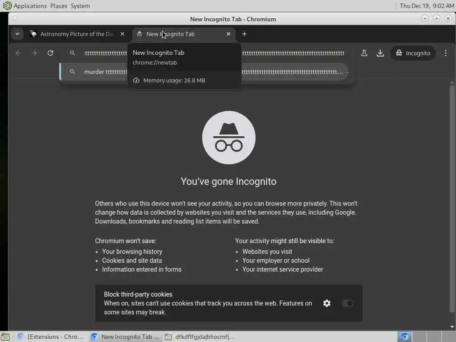Click 'Your browsing history' list item

132,252
